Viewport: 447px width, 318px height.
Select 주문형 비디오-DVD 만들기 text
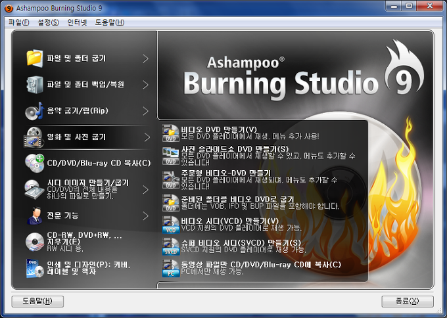click(x=225, y=173)
